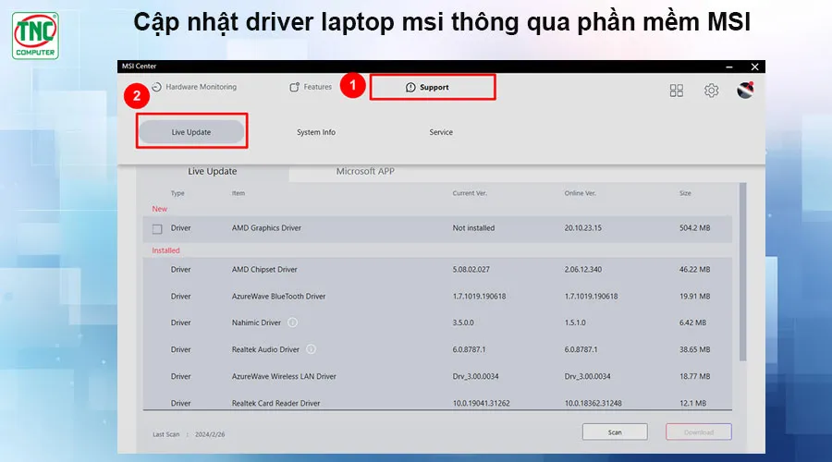Click the 'Not installed' version cell
This screenshot has height=462, width=832.
[x=473, y=228]
